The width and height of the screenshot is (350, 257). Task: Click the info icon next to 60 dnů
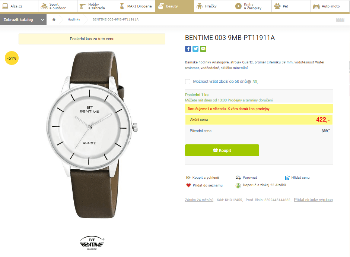(x=249, y=82)
